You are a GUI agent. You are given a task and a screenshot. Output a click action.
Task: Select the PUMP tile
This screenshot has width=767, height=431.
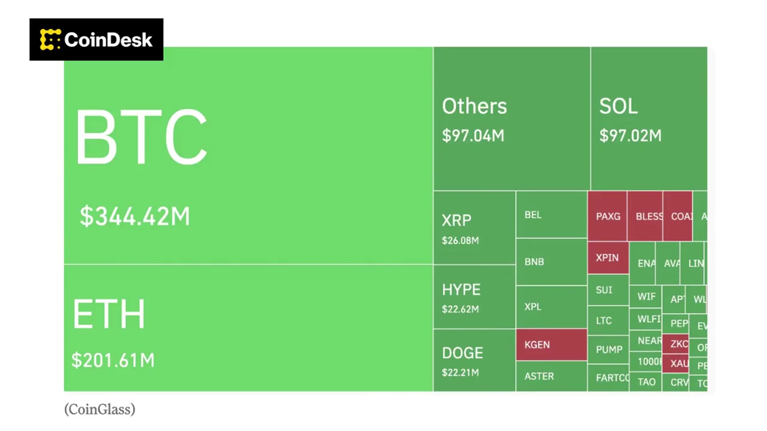(608, 350)
